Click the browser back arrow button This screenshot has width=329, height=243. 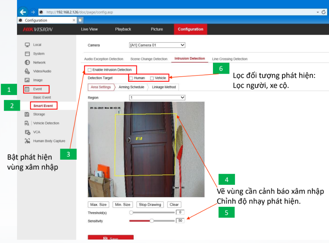(x=23, y=12)
